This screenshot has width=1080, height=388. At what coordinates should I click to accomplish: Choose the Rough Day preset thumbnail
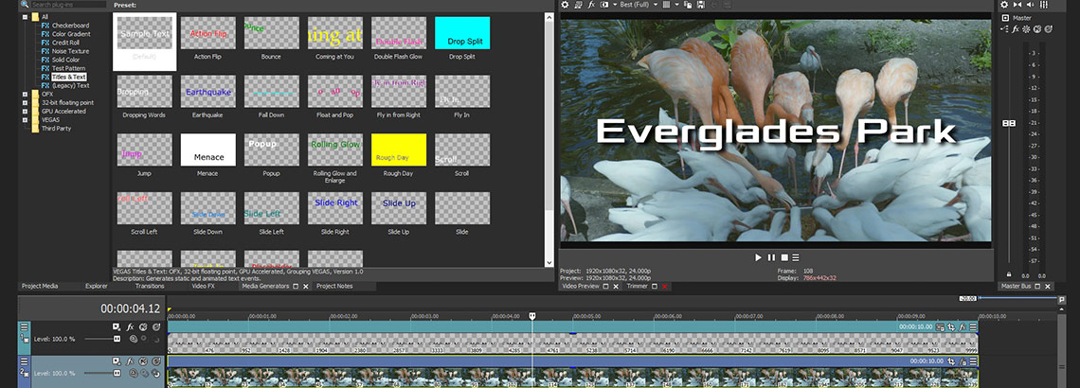[399, 150]
